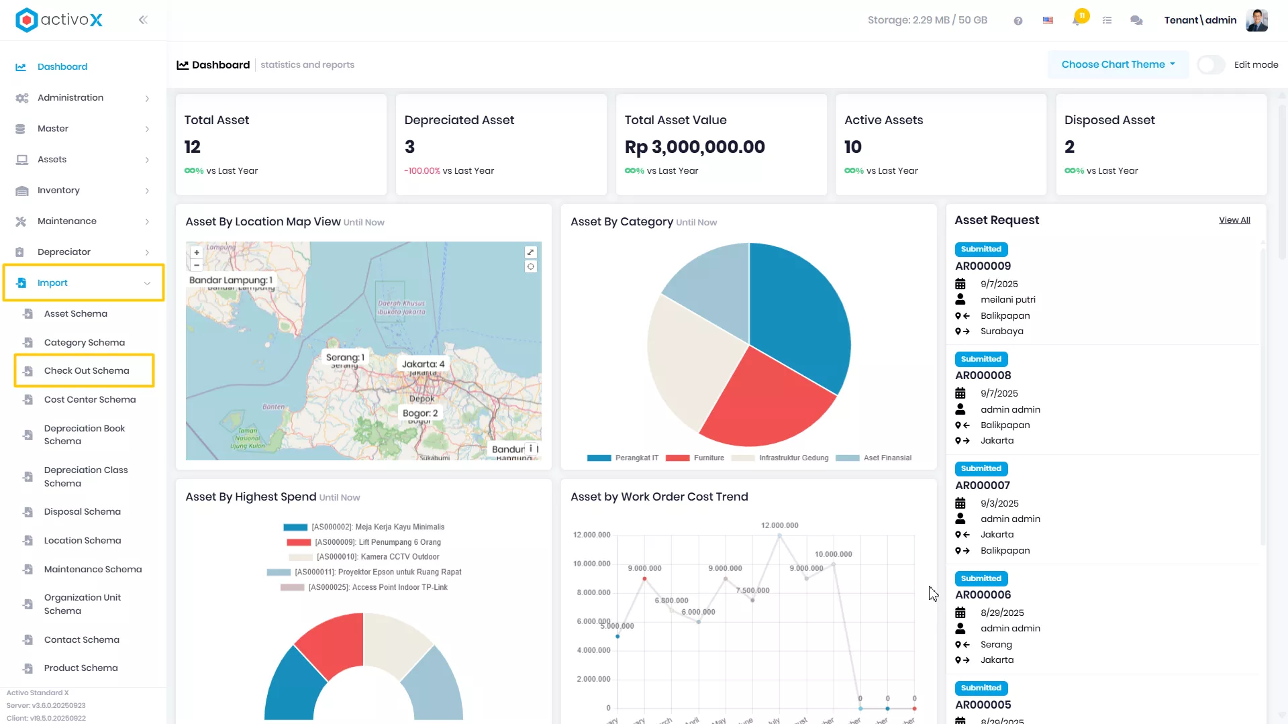Collapse the sidebar with double-chevron icon
Image resolution: width=1288 pixels, height=724 pixels.
point(143,20)
